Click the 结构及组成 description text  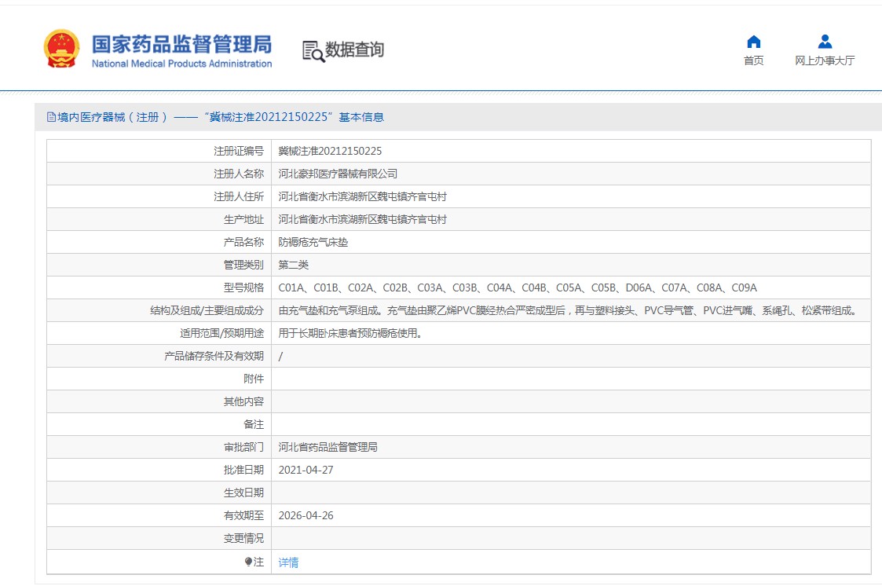coord(568,310)
